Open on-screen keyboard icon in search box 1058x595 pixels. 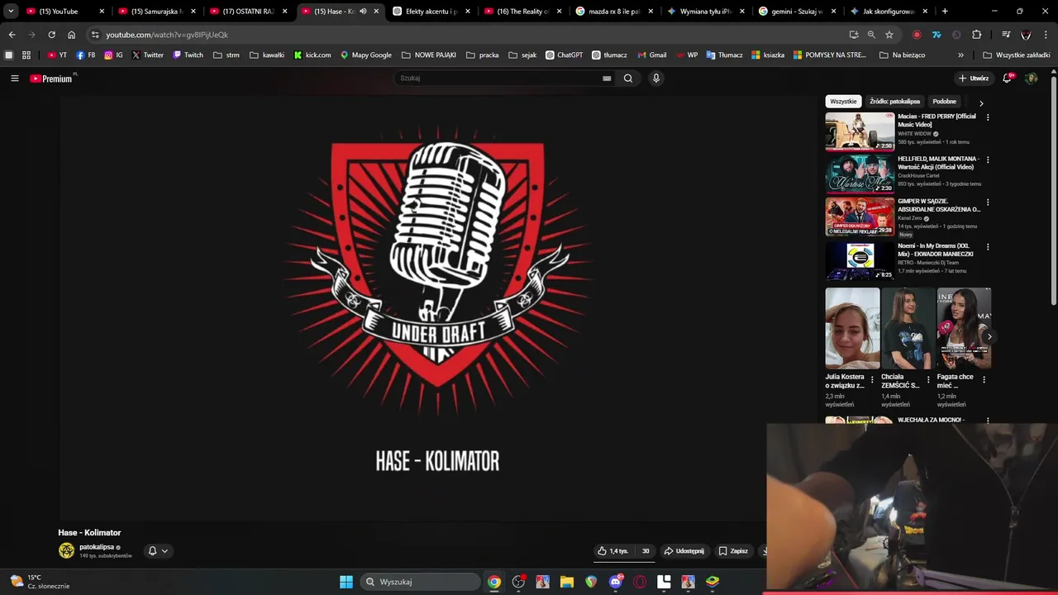pos(607,79)
